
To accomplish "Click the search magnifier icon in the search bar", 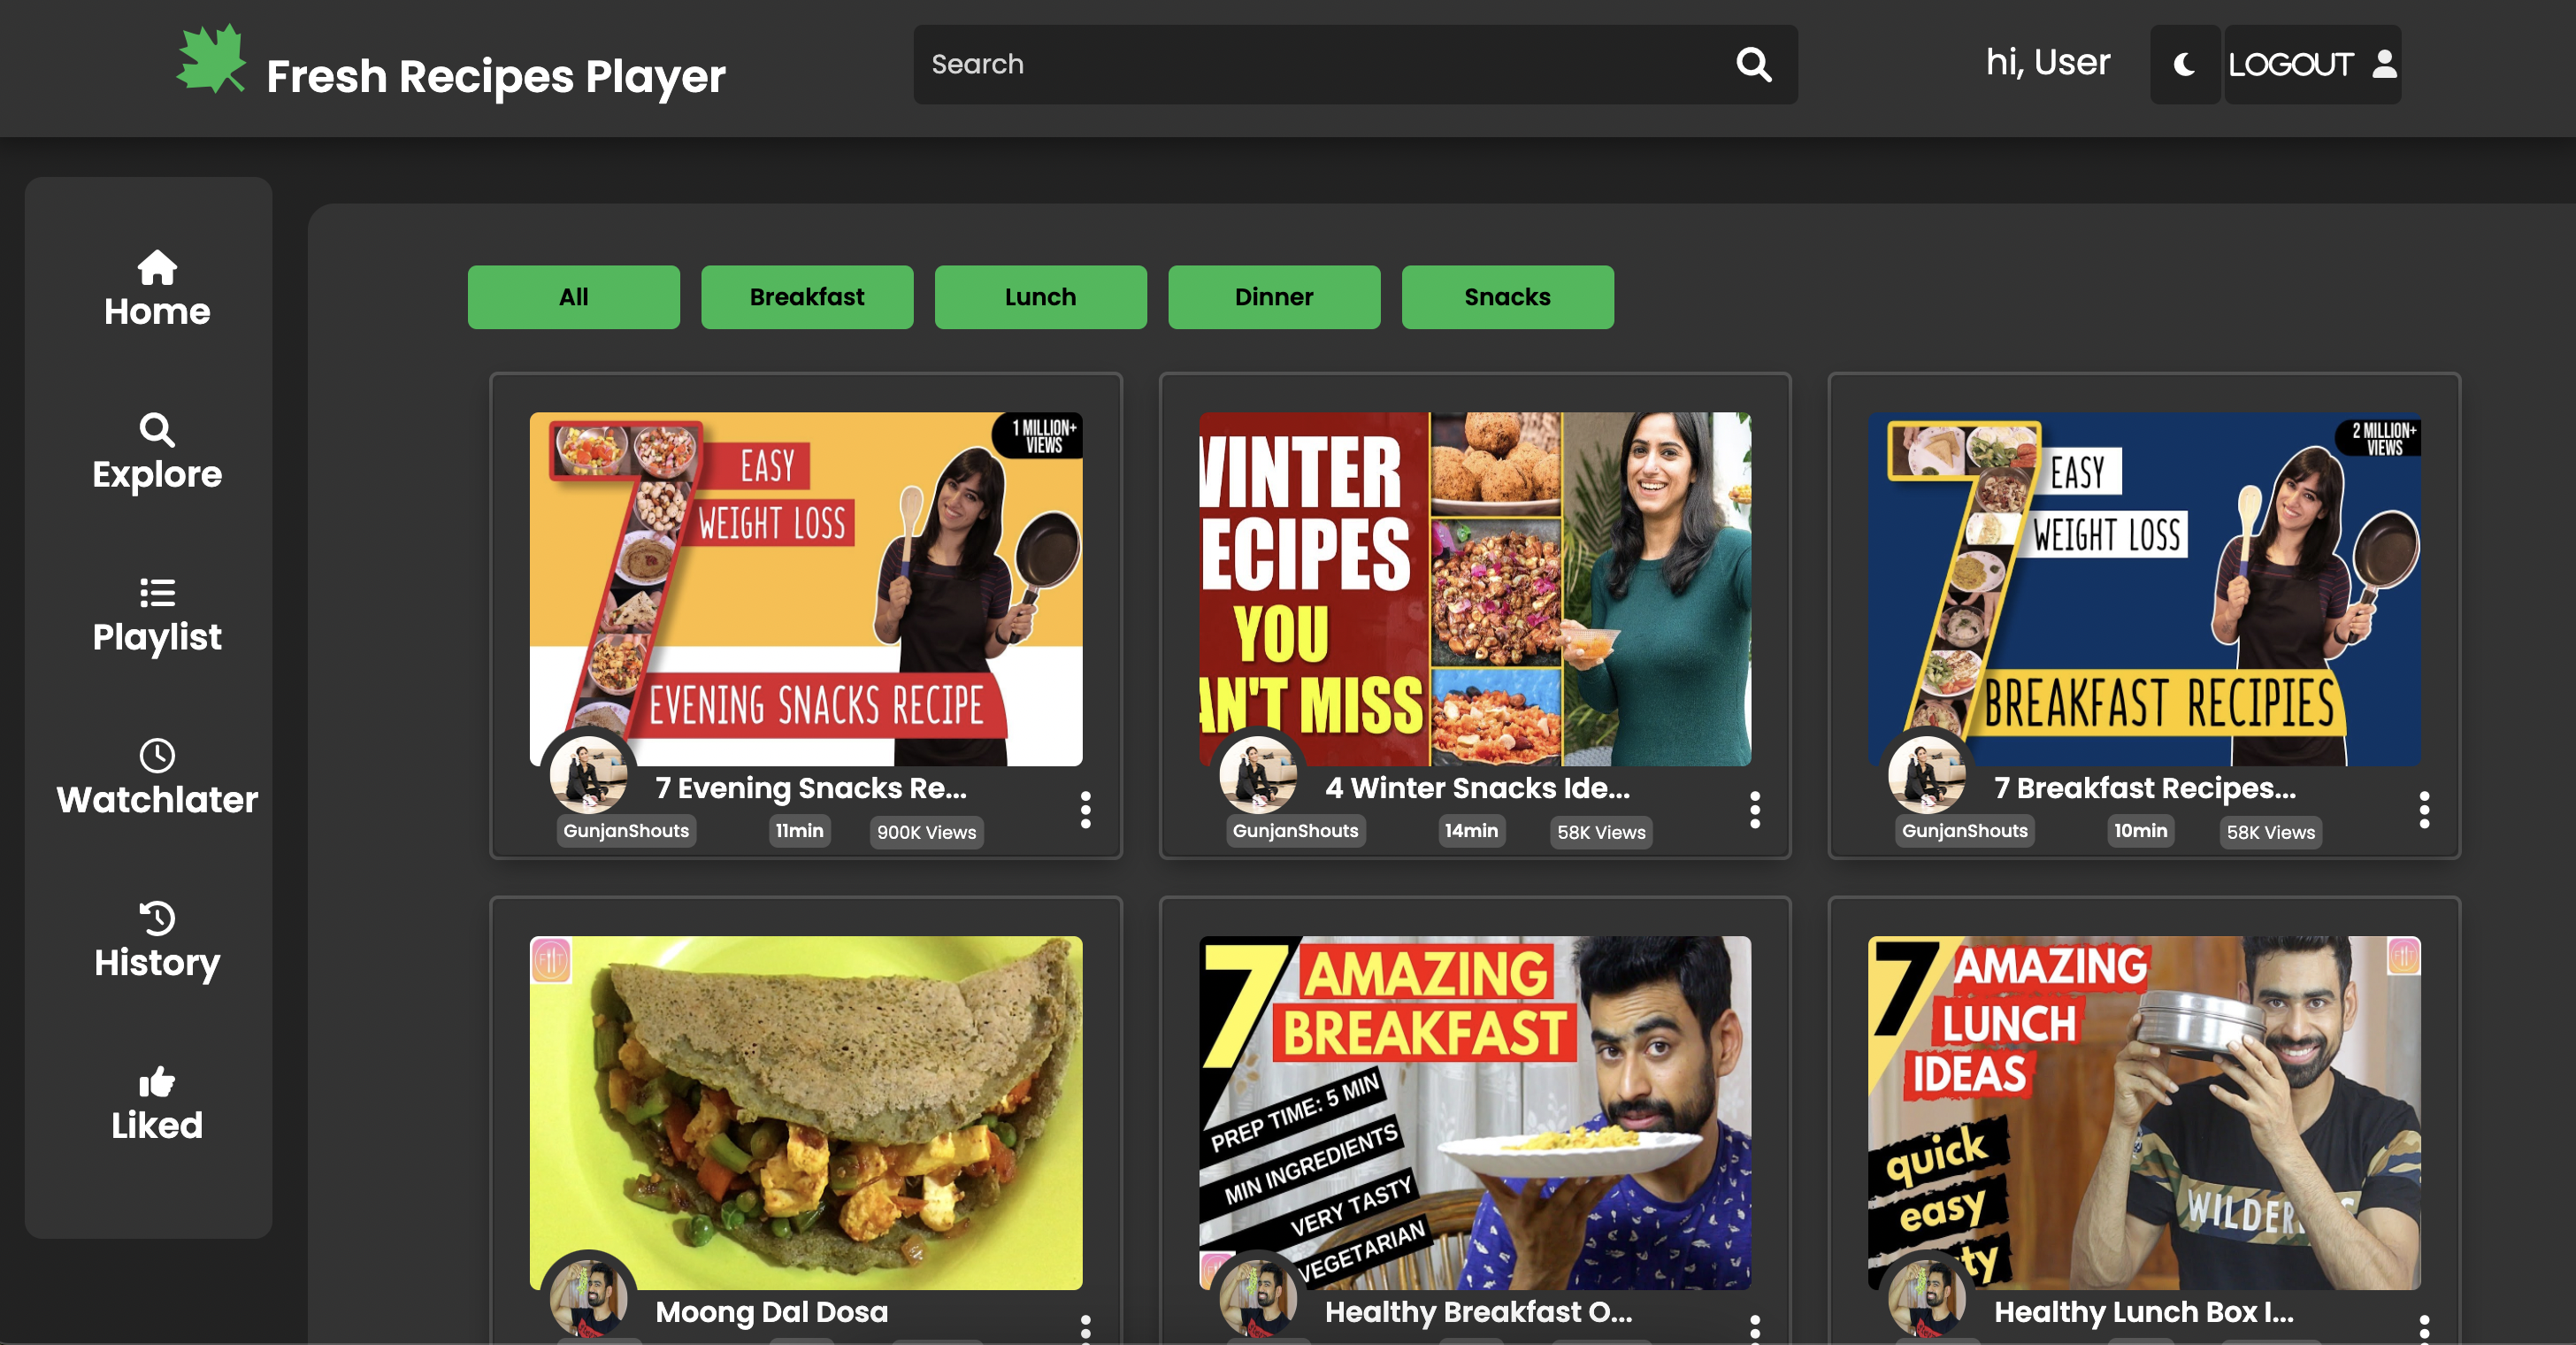I will 1753,64.
